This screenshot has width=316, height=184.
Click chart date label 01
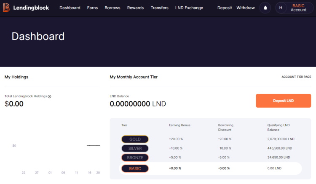(x=50, y=173)
